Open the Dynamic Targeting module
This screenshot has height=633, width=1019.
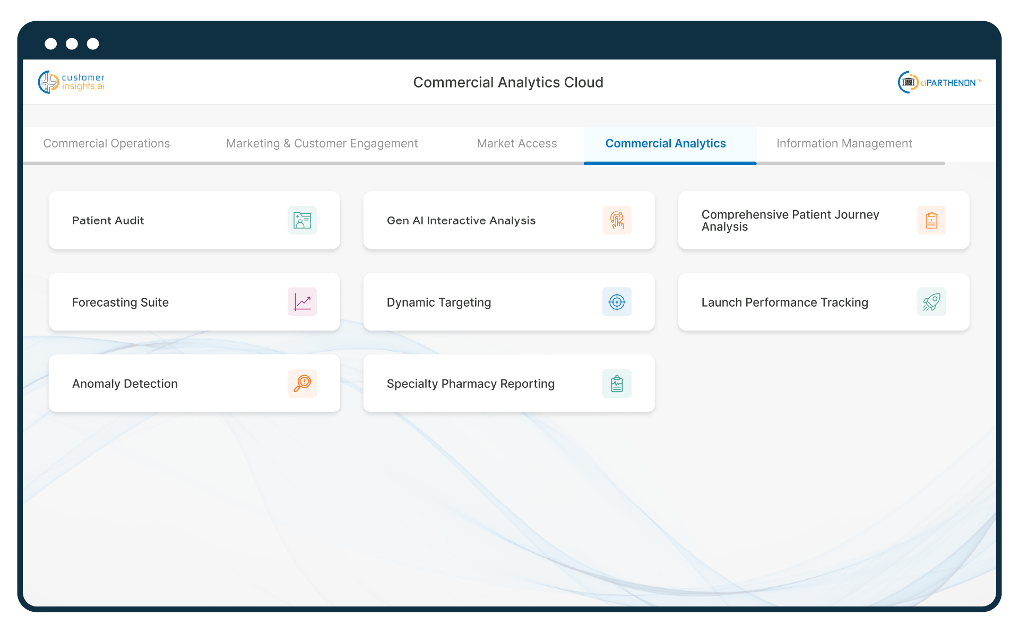click(x=467, y=301)
